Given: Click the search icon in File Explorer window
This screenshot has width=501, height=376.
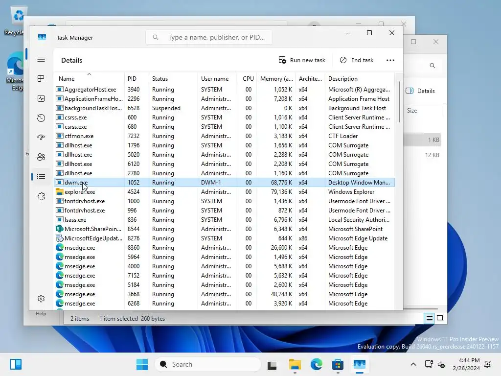Looking at the screenshot, I should coord(433,66).
